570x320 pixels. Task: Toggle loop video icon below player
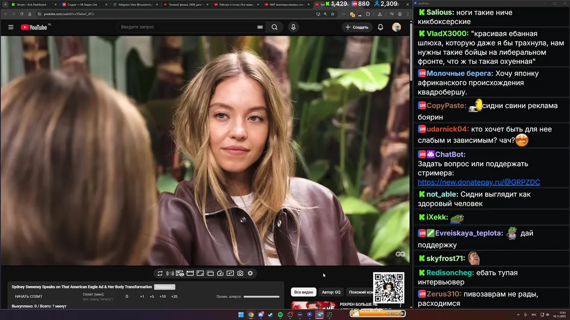tap(160, 273)
